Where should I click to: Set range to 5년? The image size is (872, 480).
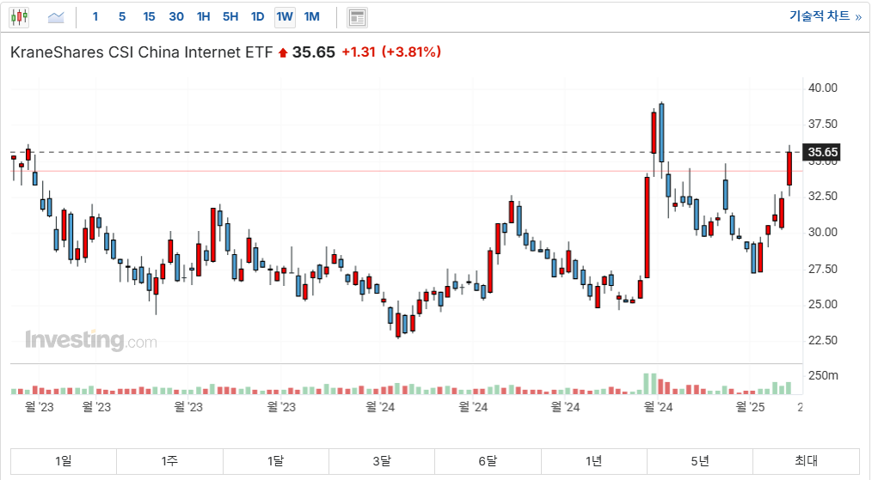pyautogui.click(x=700, y=460)
